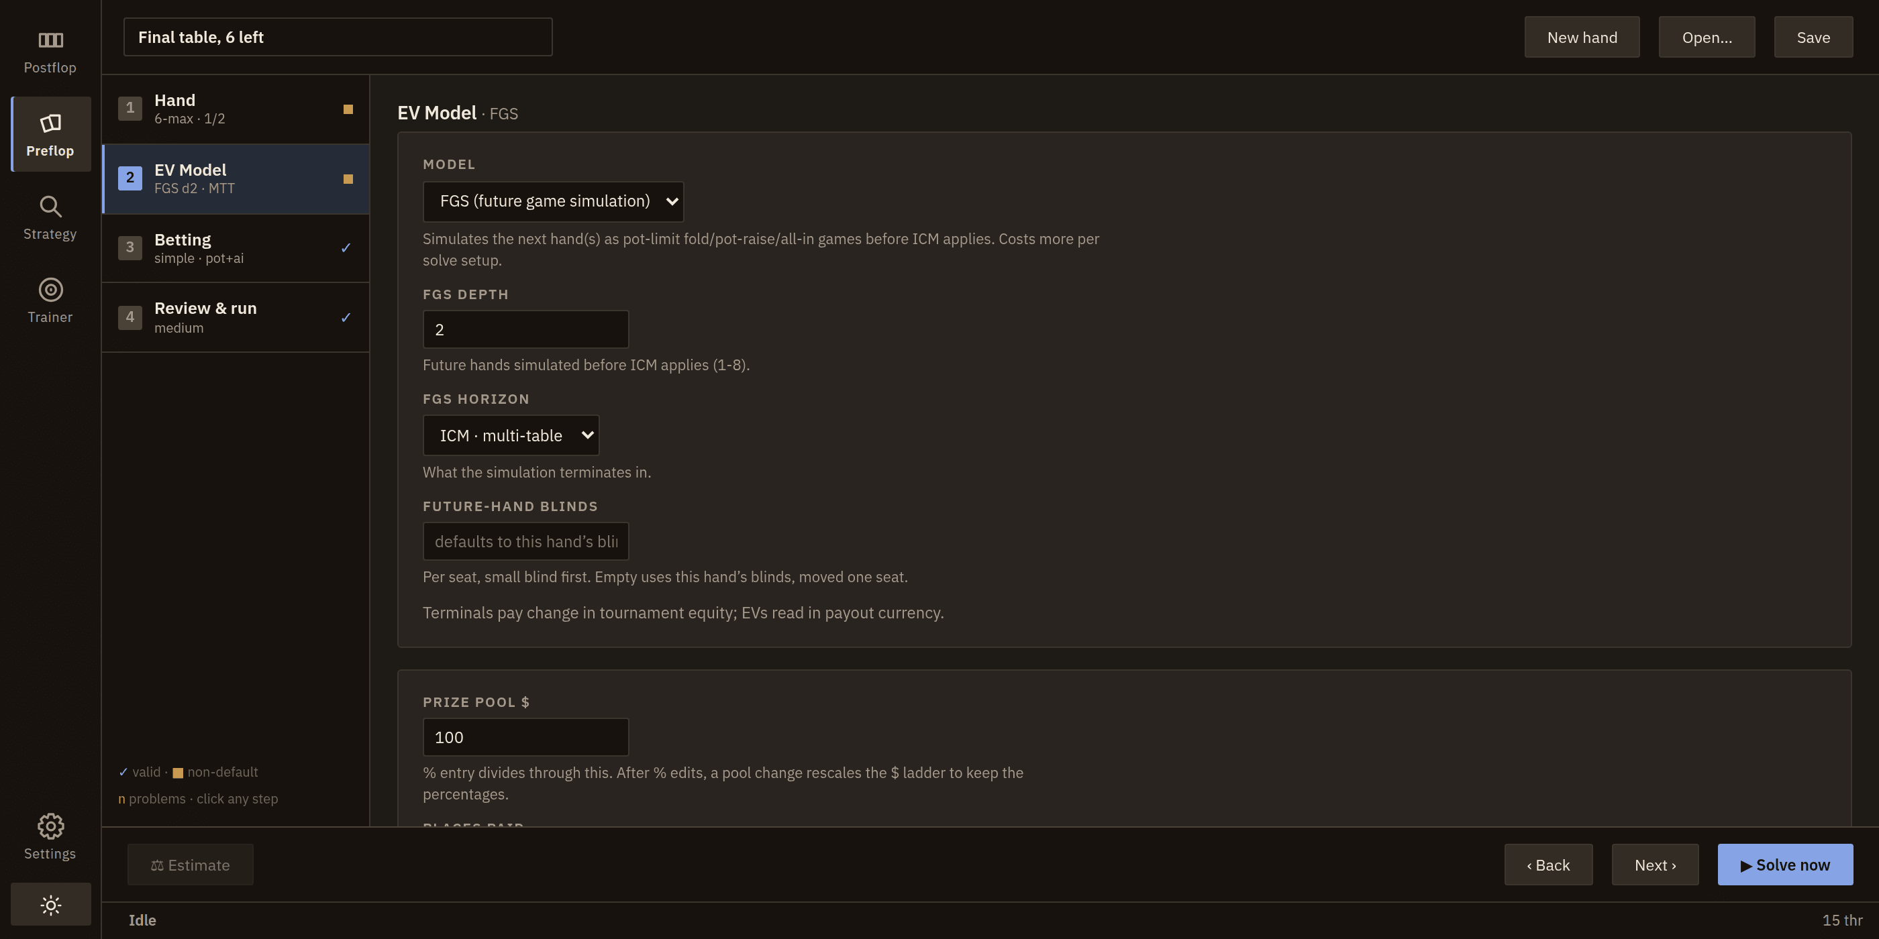The height and width of the screenshot is (939, 1879).
Task: Go to the Review & run step
Action: [236, 317]
